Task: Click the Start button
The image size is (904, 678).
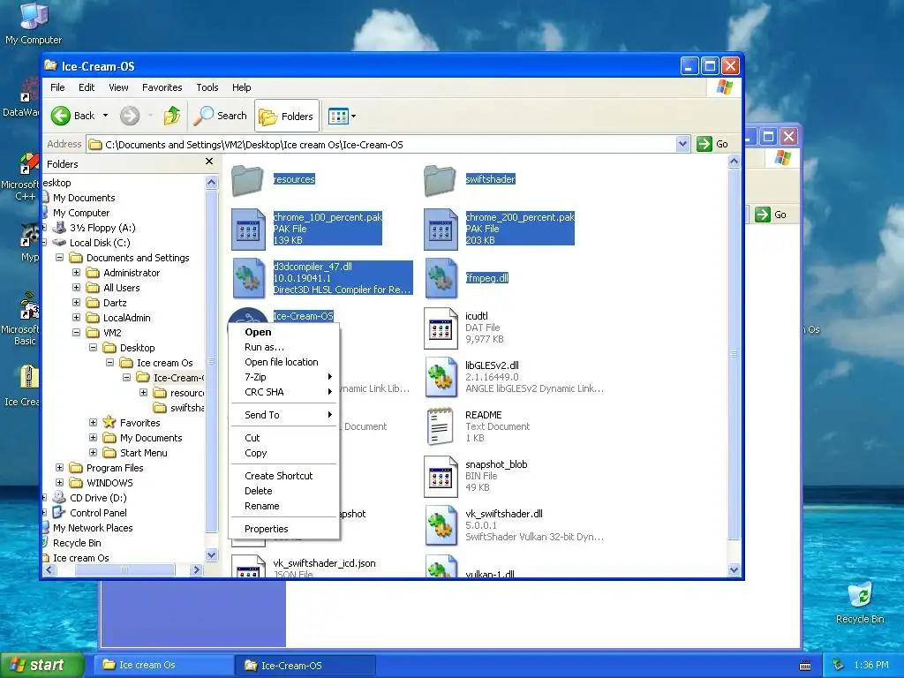Action: tap(41, 666)
